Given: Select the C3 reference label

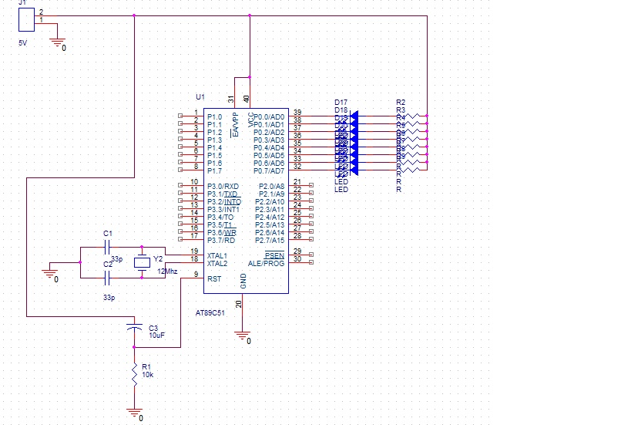Looking at the screenshot, I should click(153, 329).
